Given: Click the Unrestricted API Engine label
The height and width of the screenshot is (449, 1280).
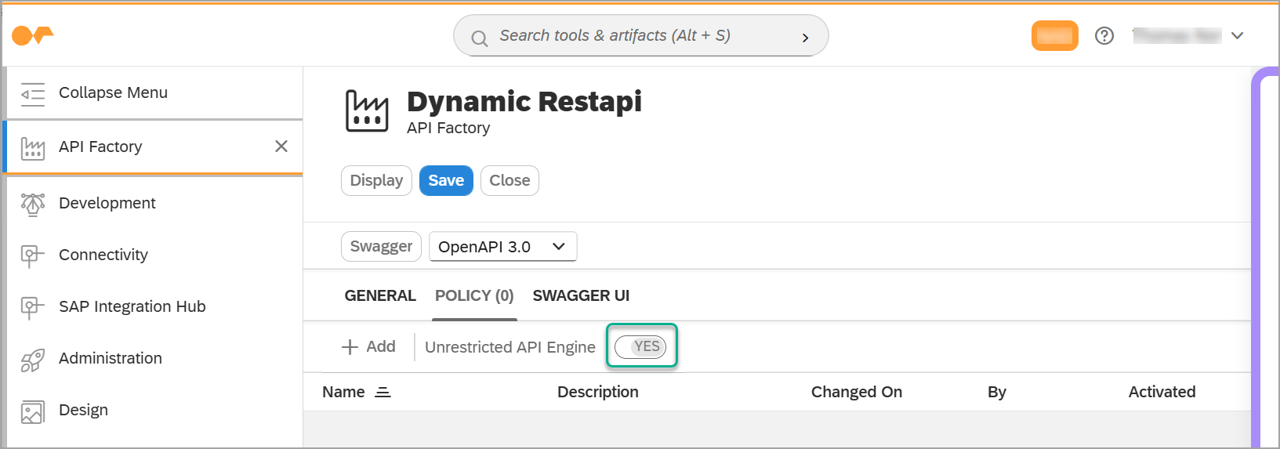Looking at the screenshot, I should point(510,347).
